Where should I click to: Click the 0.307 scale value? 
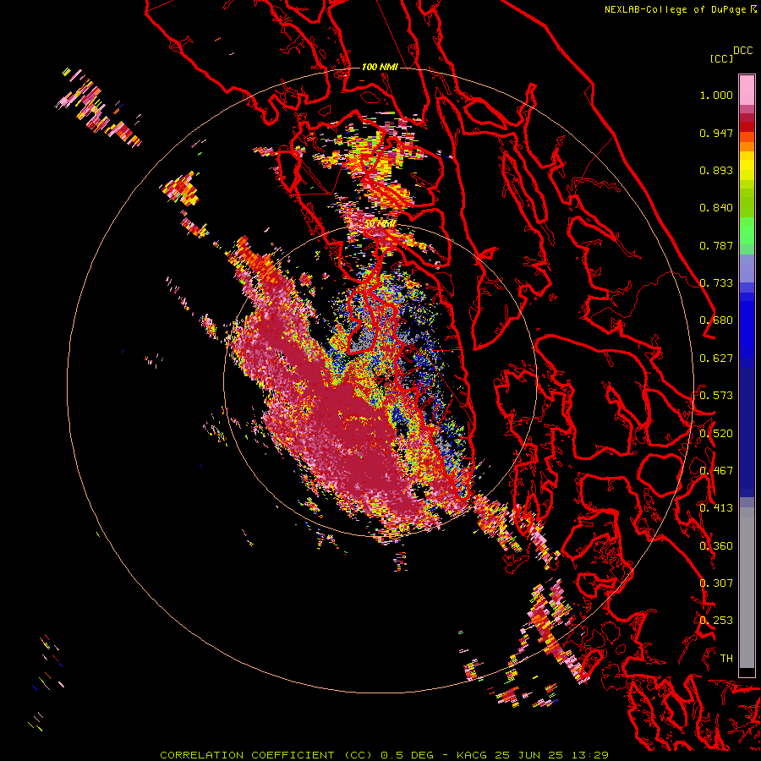[716, 583]
